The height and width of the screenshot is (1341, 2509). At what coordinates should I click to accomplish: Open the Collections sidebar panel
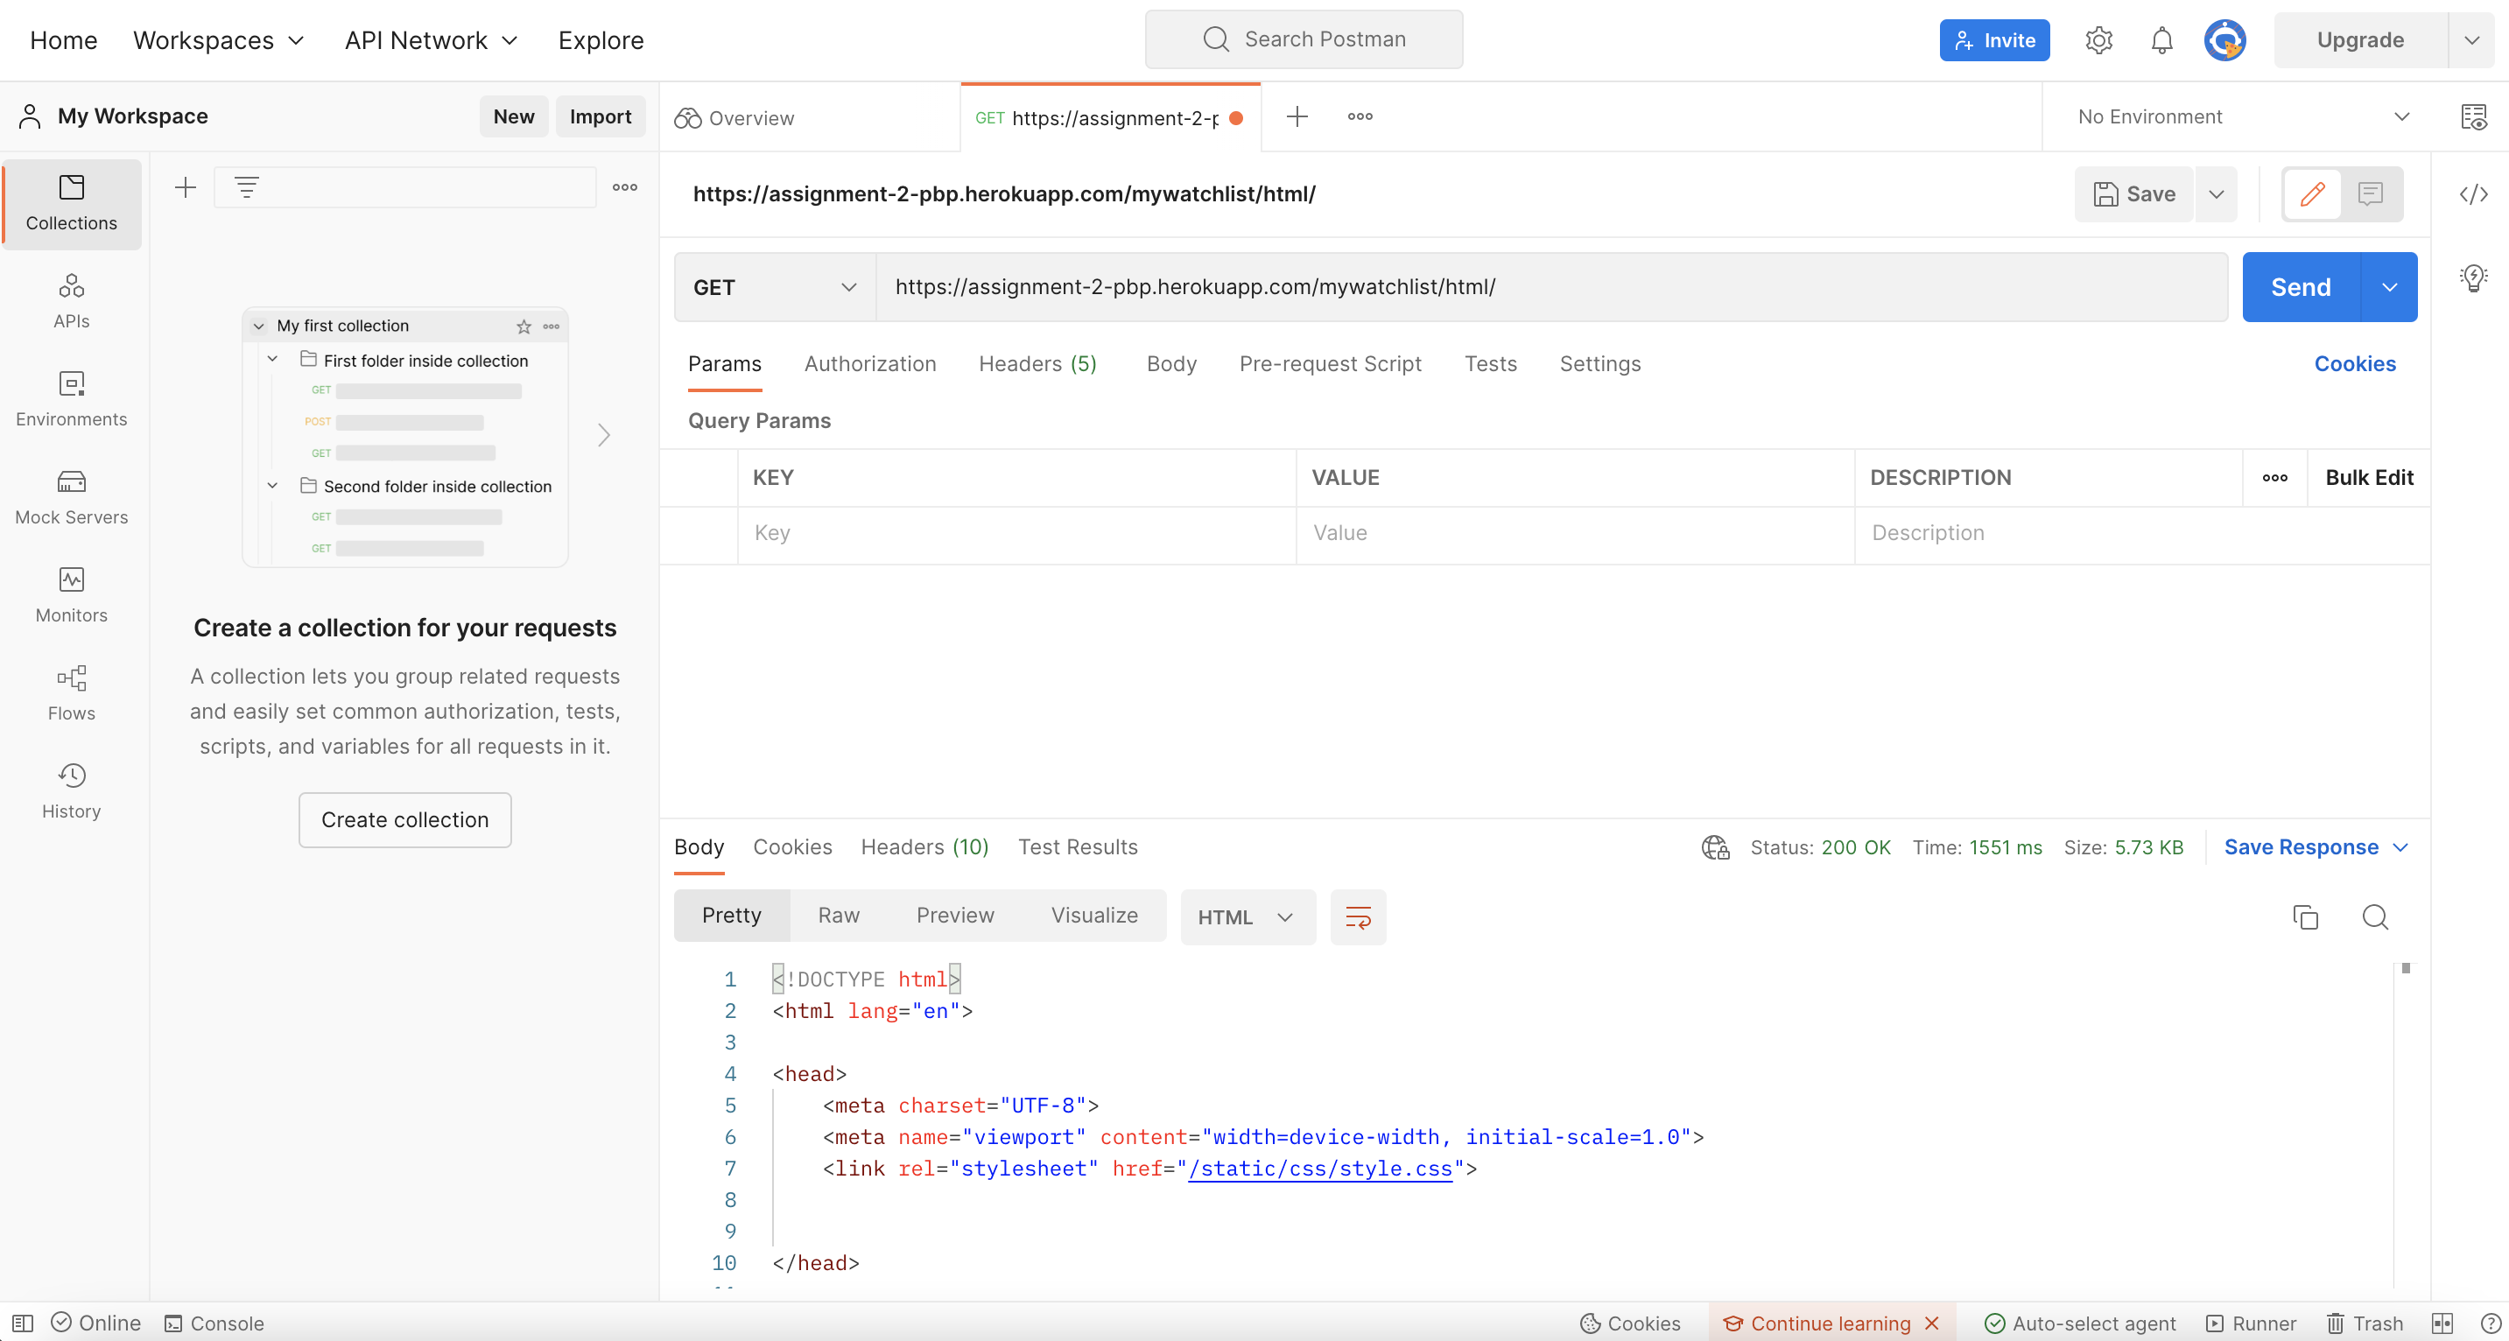point(71,204)
